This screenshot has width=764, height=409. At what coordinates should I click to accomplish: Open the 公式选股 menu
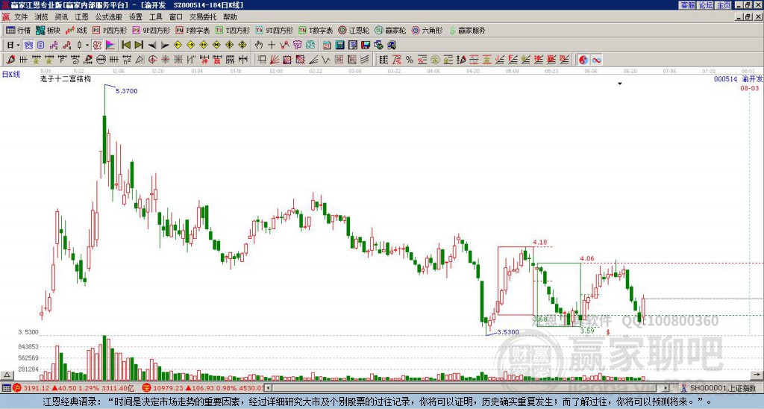click(x=109, y=17)
